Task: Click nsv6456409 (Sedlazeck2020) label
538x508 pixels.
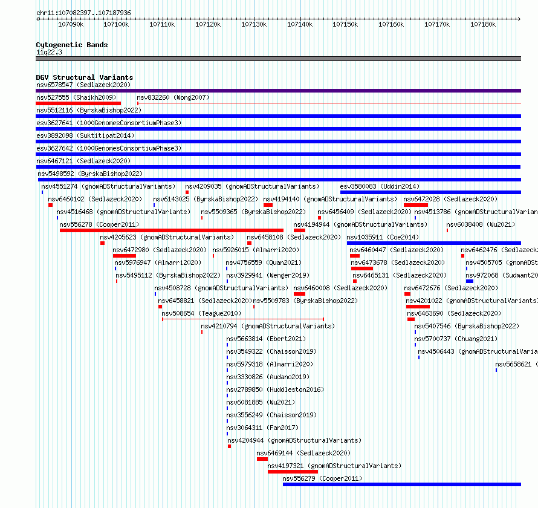Action: (365, 212)
